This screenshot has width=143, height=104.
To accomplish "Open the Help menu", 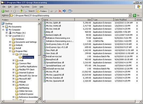I will (x=41, y=7).
